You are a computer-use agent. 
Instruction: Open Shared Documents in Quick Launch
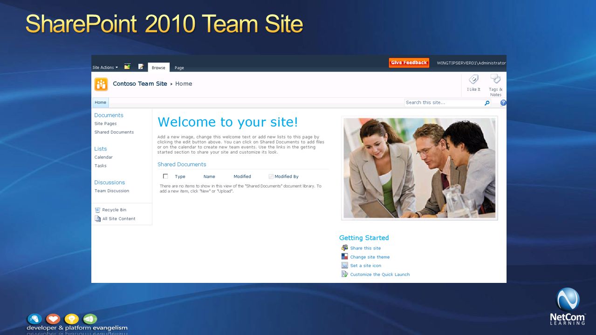[x=114, y=132]
